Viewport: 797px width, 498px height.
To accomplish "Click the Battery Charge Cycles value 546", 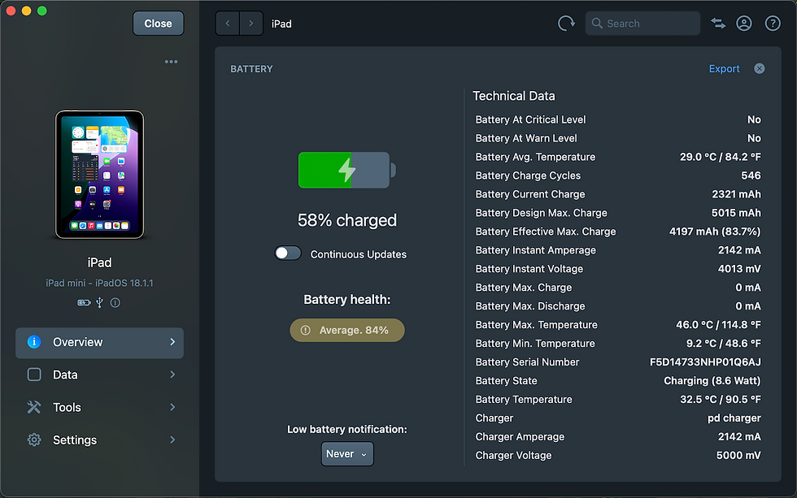I will [751, 175].
